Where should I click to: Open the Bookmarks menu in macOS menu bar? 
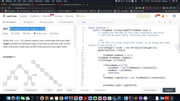39,1
